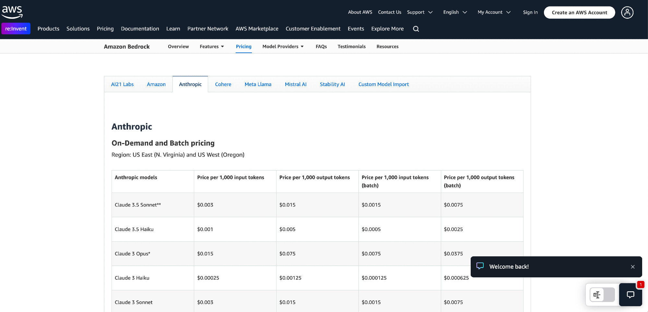Open the Overview section link
This screenshot has height=312, width=648.
pos(178,47)
